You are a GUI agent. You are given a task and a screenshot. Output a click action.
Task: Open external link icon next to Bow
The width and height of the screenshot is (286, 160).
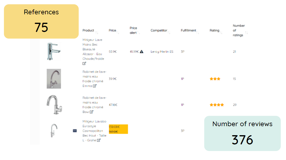tap(91, 112)
